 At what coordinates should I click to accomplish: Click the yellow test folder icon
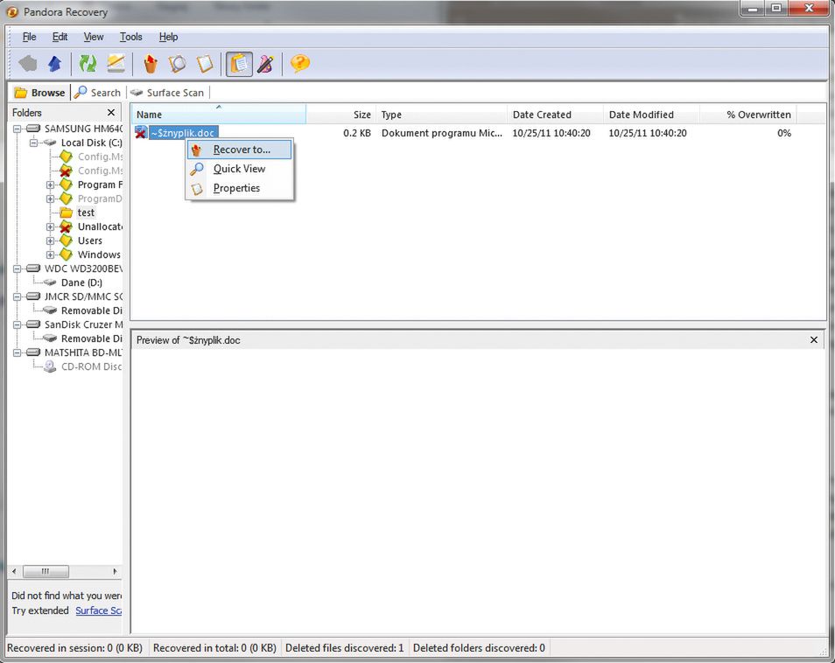(x=66, y=213)
